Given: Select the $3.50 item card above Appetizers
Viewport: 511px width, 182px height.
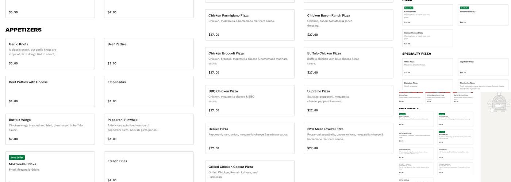Looking at the screenshot, I should point(50,9).
